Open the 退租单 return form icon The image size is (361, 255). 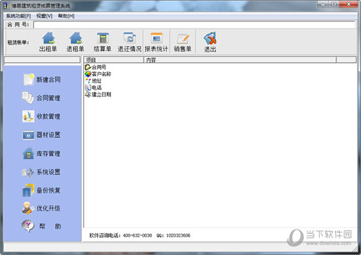pos(75,42)
